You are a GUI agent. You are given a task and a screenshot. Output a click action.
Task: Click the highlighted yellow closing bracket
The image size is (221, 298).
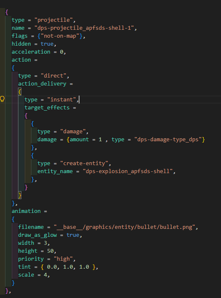20,195
